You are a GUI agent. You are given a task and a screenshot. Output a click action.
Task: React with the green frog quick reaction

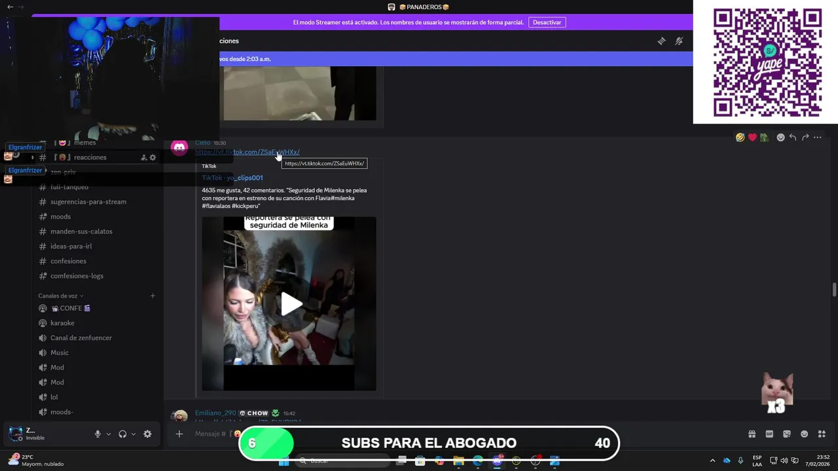pyautogui.click(x=764, y=137)
